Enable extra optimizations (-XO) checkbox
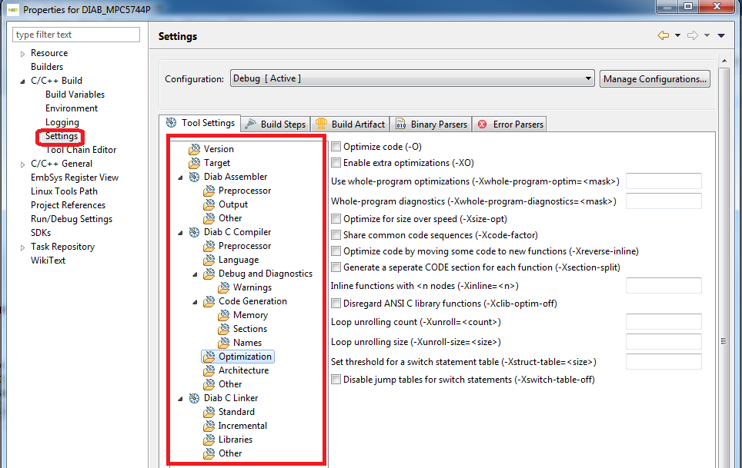The width and height of the screenshot is (742, 468). [x=336, y=162]
